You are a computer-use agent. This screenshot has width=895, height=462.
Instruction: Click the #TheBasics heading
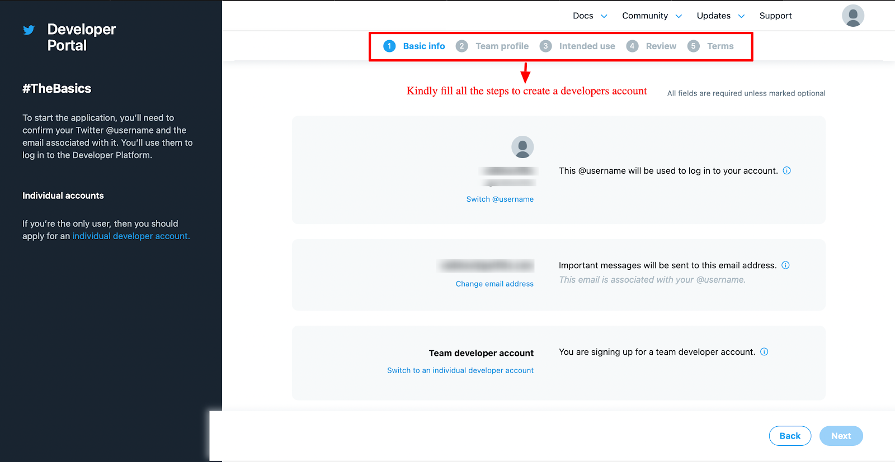[x=56, y=88]
